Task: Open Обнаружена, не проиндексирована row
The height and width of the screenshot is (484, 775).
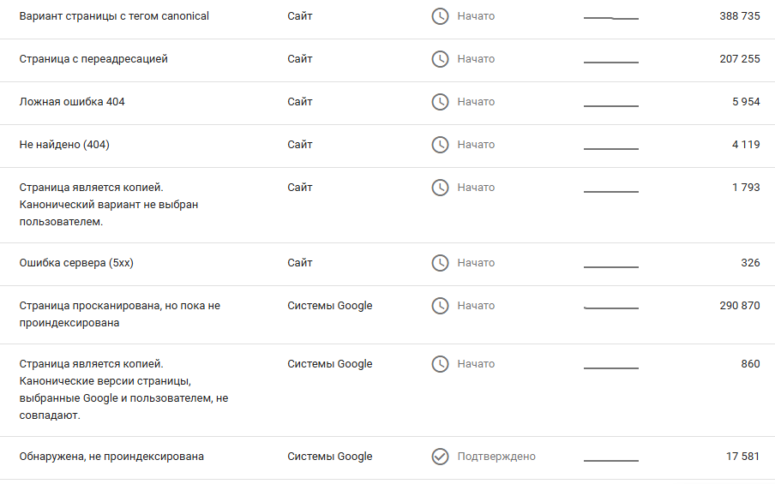Action: [x=111, y=457]
